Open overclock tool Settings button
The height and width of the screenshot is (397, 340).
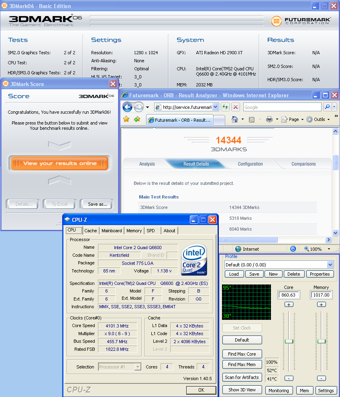326,391
